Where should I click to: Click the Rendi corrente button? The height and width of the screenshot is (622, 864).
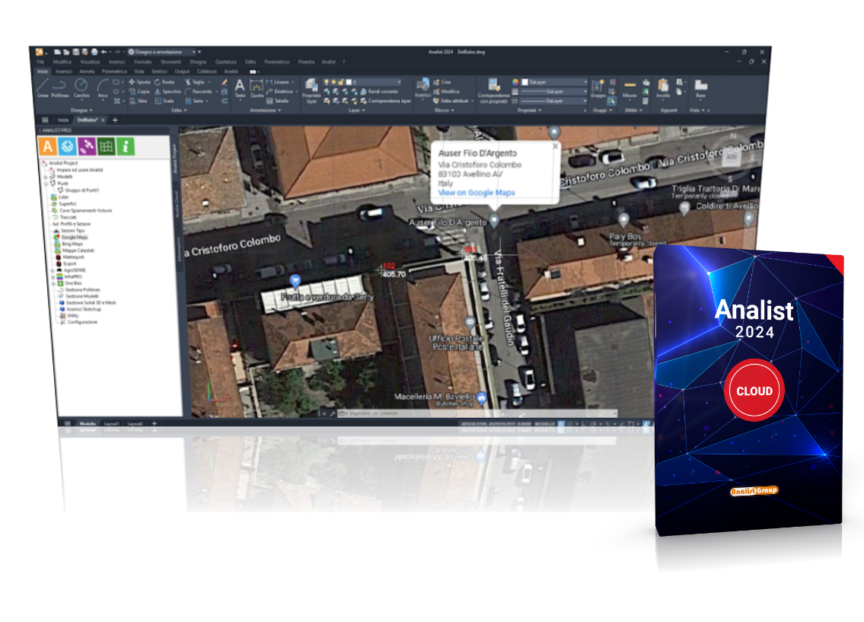pos(378,91)
